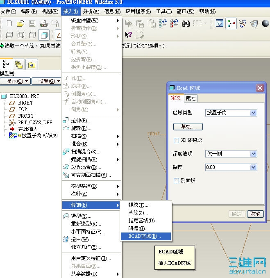Open the 设置(G) dropdown in model tree
The image size is (270, 278).
click(x=47, y=81)
